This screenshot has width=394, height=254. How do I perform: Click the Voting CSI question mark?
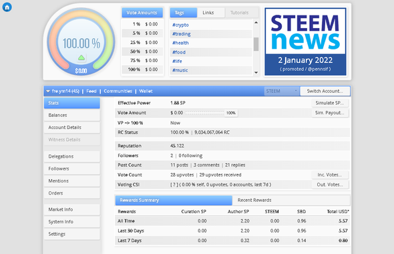(x=174, y=184)
